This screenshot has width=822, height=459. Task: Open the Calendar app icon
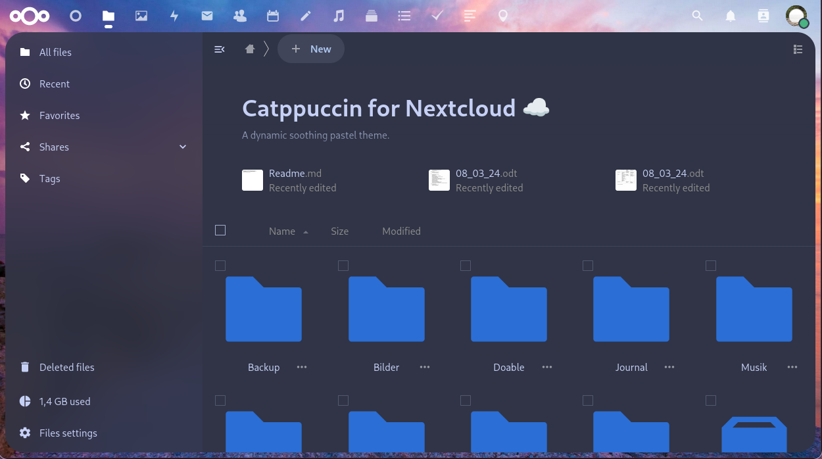click(273, 16)
